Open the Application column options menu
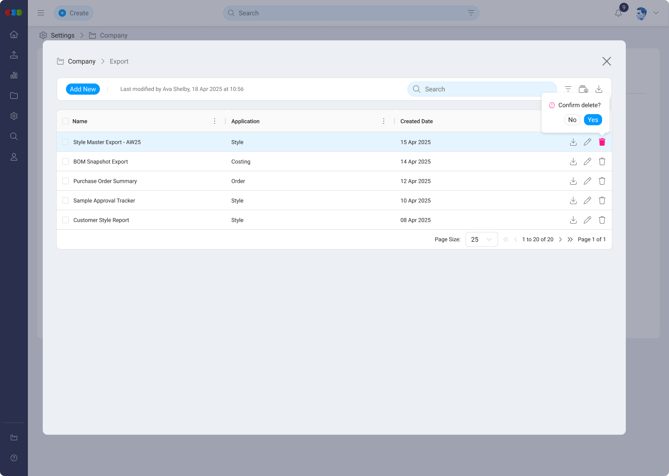The height and width of the screenshot is (476, 669). point(384,121)
